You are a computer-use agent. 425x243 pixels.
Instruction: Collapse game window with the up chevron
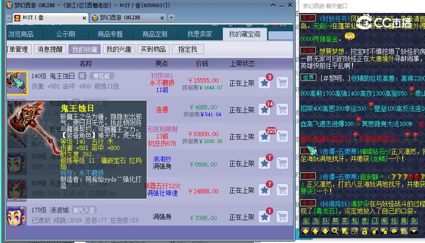273,5
